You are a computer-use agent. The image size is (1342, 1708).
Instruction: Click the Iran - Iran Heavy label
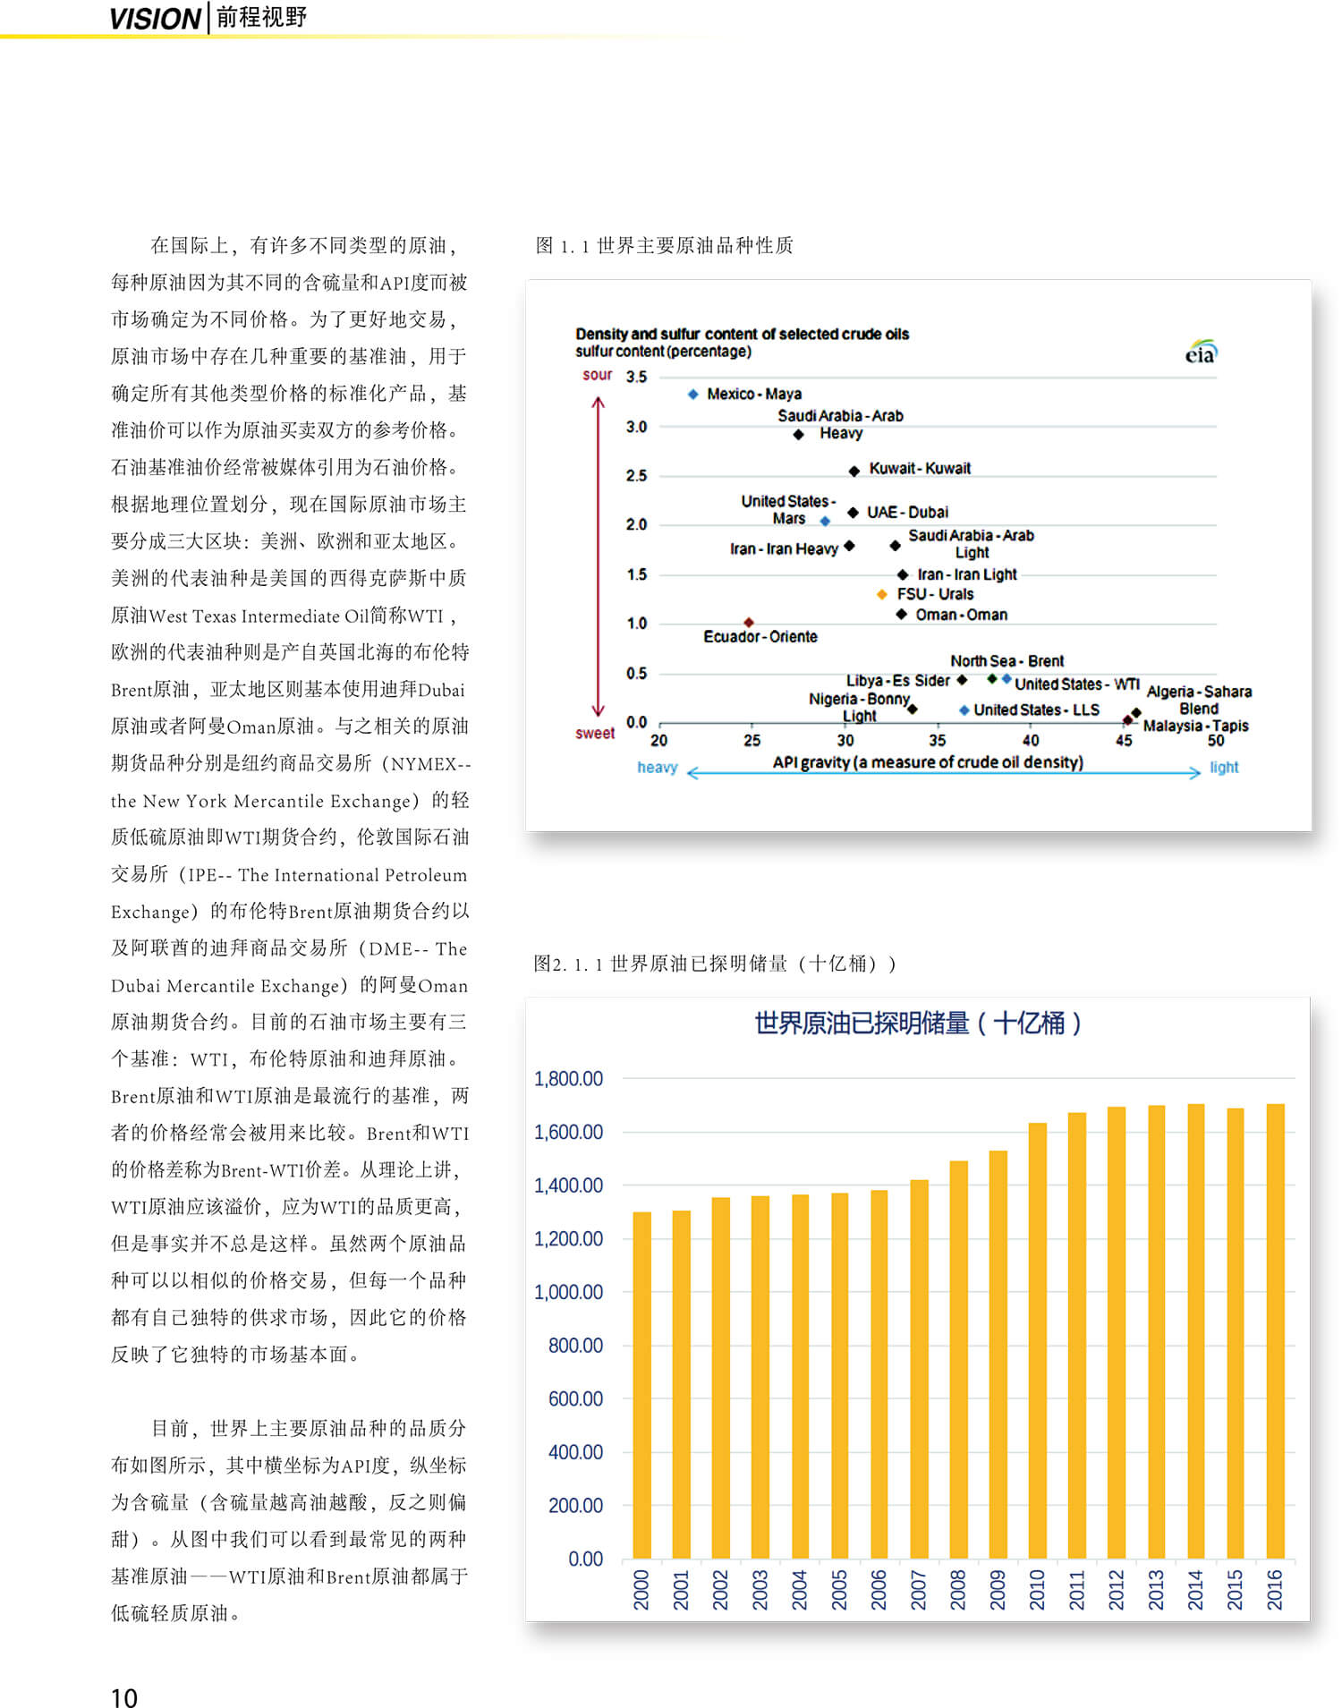(x=784, y=548)
